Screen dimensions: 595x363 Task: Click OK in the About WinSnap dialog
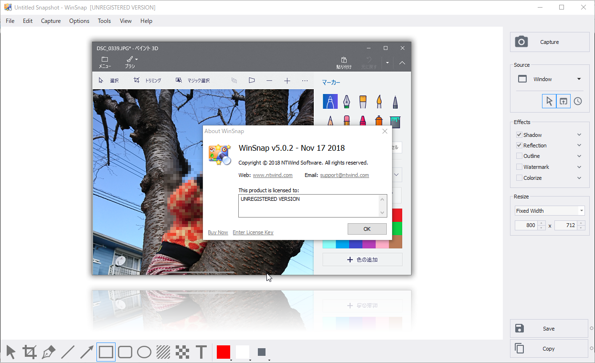(367, 229)
